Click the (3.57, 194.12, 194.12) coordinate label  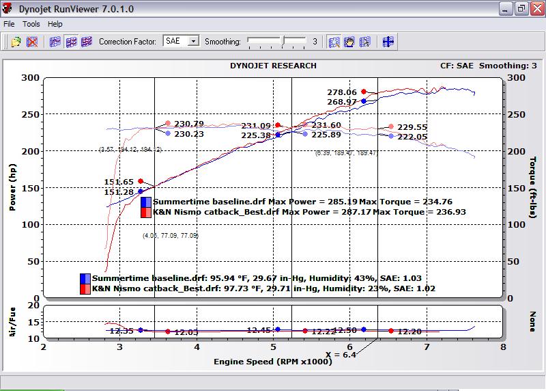[x=130, y=149]
